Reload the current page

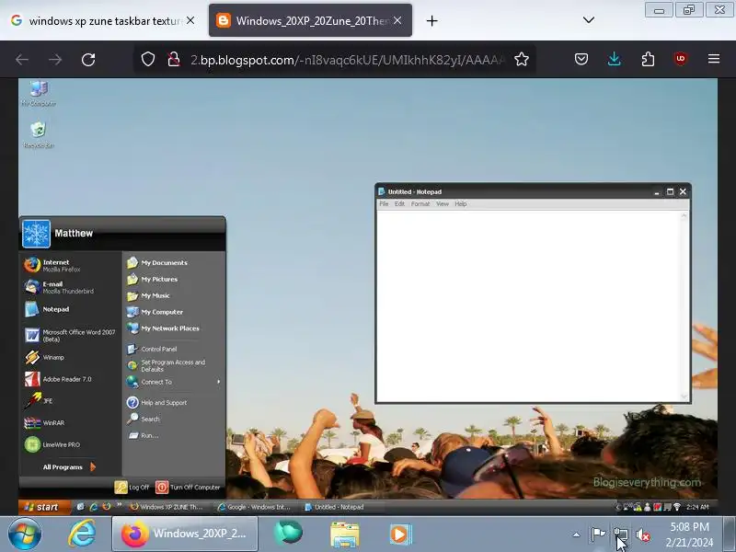pyautogui.click(x=88, y=60)
